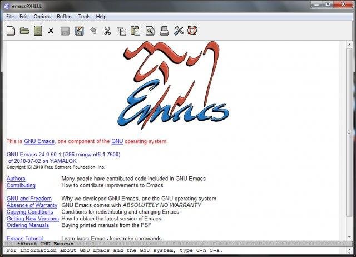Paste using the clipboard icon
356x257 pixels.
tap(135, 31)
